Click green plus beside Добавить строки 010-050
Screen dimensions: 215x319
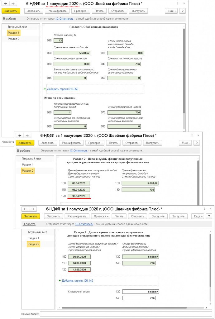point(45,89)
